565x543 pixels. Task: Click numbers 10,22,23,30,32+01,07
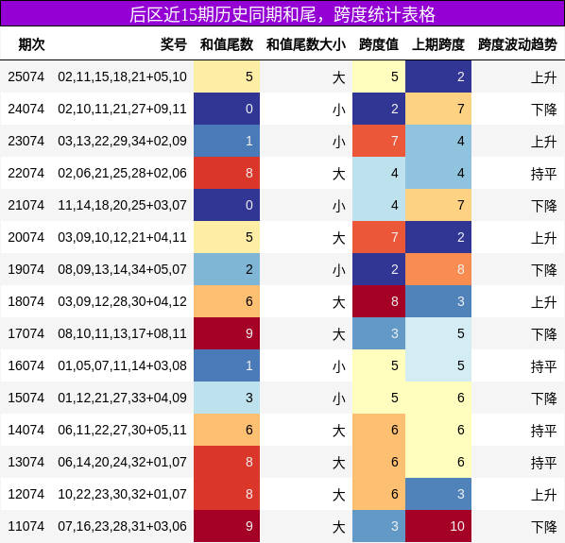pyautogui.click(x=122, y=494)
